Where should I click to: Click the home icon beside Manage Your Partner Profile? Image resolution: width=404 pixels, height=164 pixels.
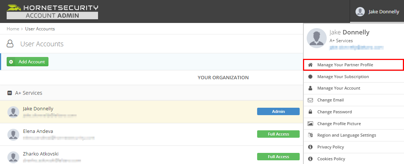310,65
